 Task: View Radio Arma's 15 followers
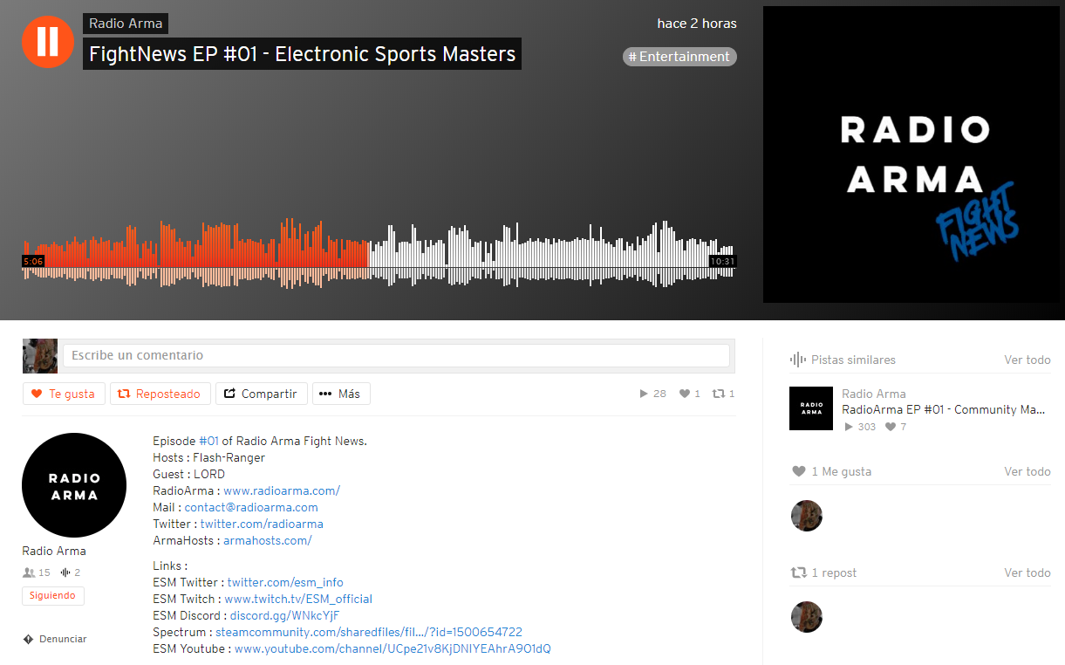pyautogui.click(x=37, y=572)
